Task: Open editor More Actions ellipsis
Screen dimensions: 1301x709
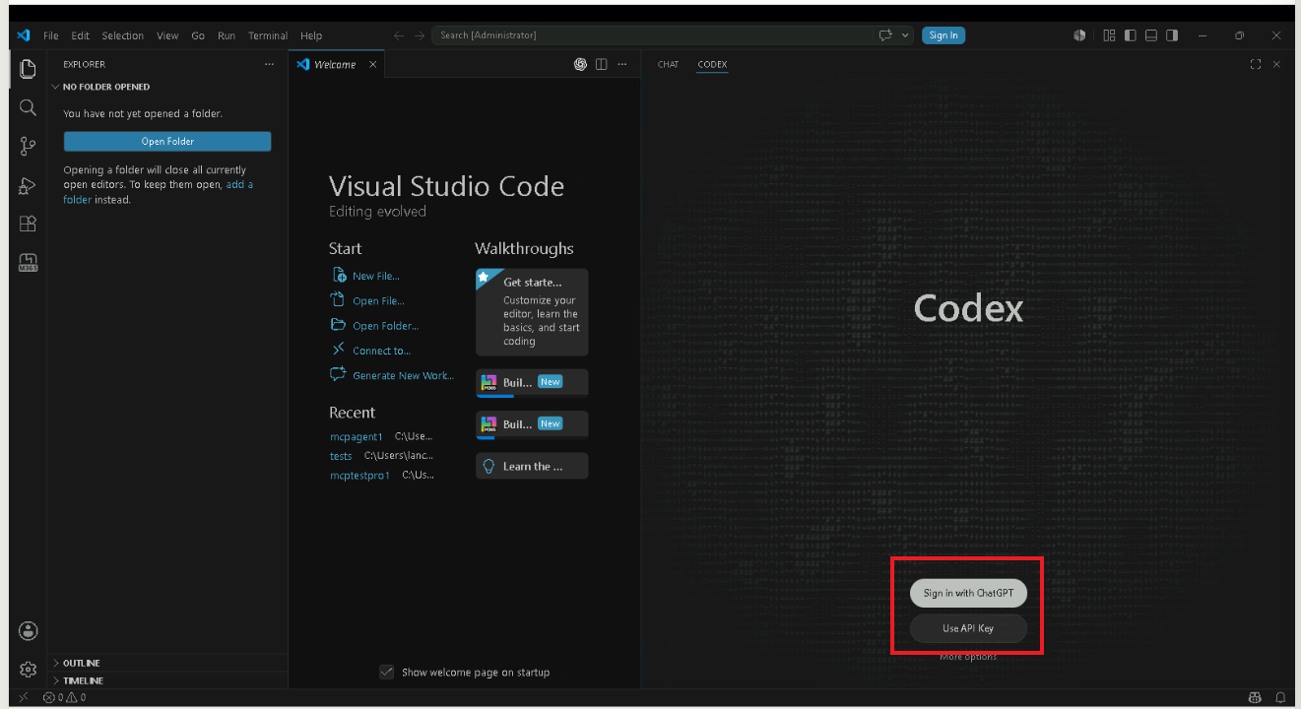Action: [x=621, y=64]
